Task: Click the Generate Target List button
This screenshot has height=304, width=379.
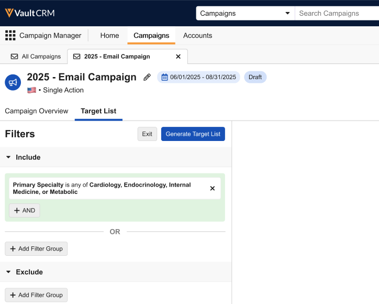Action: click(193, 134)
